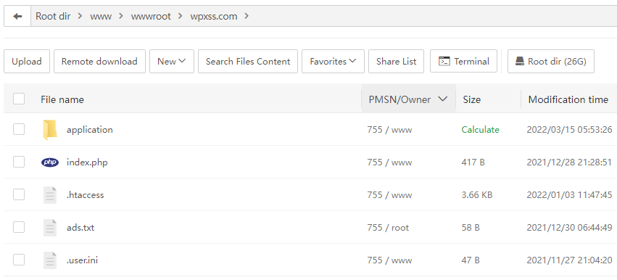Expand the New dropdown menu
This screenshot has height=280, width=617.
coord(172,62)
